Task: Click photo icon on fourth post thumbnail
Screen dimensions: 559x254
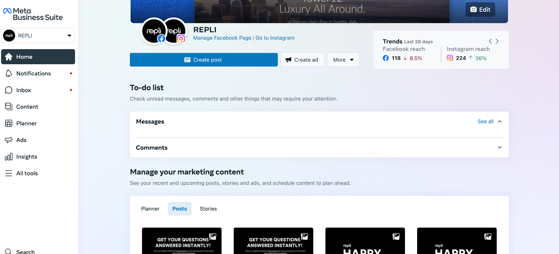Action: pos(488,237)
